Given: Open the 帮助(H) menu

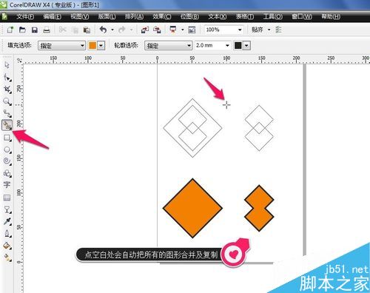Looking at the screenshot, I should coord(331,17).
